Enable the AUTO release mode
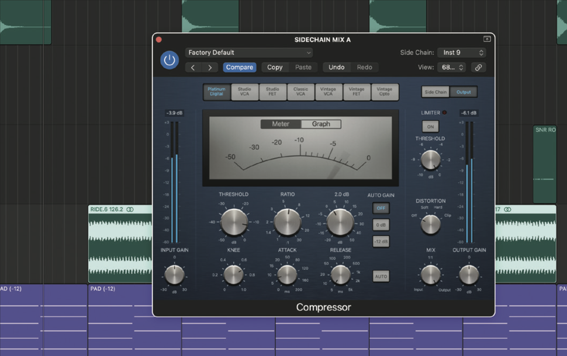567x356 pixels. coord(381,276)
